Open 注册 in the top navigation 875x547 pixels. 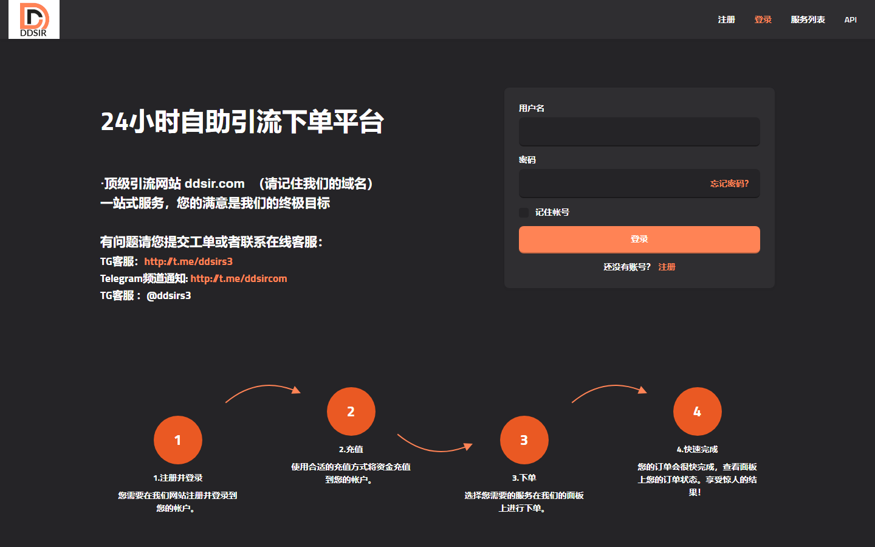(x=726, y=19)
